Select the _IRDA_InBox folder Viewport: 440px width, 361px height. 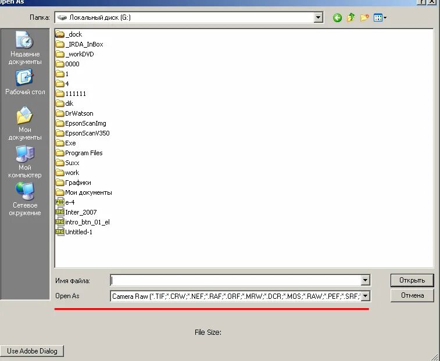pyautogui.click(x=80, y=44)
